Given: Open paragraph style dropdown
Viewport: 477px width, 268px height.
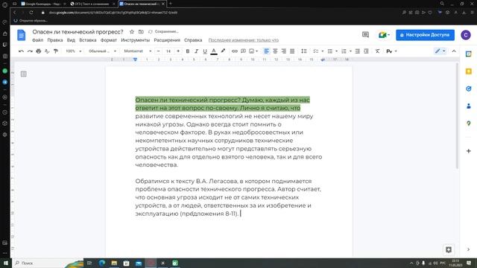Looking at the screenshot, I should point(102,51).
